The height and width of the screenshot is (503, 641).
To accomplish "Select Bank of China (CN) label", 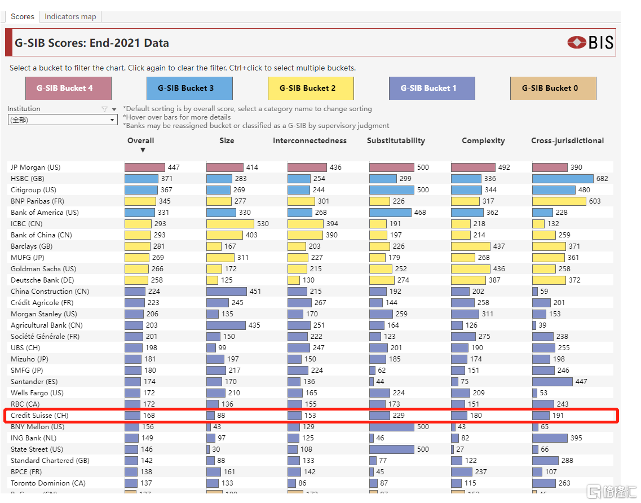I will pos(41,235).
